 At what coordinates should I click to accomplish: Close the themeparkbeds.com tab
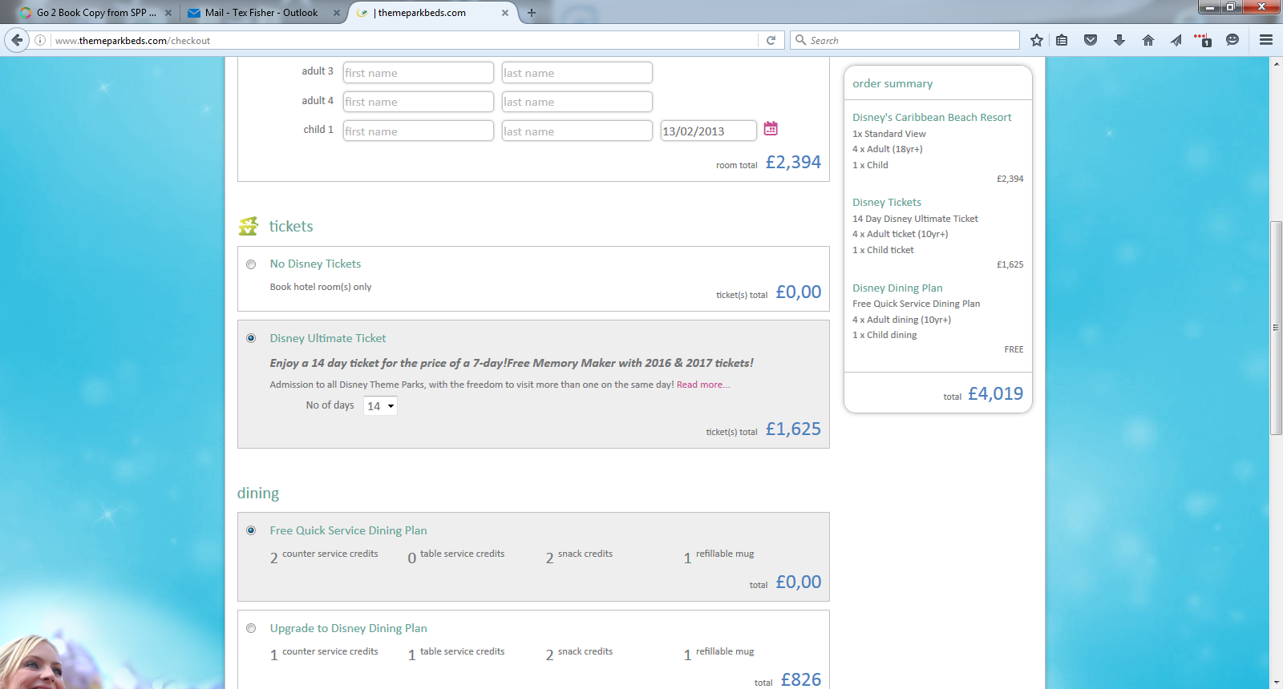(x=505, y=13)
